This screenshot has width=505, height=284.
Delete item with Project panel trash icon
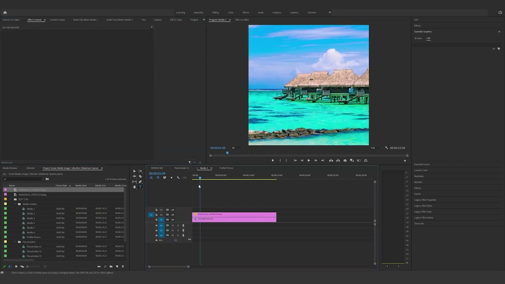click(x=123, y=267)
